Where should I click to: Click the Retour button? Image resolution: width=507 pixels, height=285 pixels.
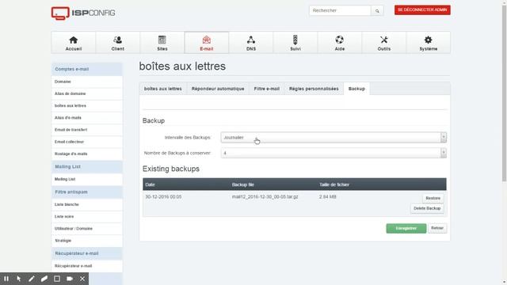(437, 228)
